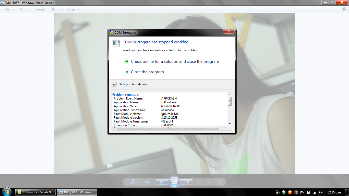Click the orange circular tray icon
This screenshot has width=349, height=196.
[290, 192]
